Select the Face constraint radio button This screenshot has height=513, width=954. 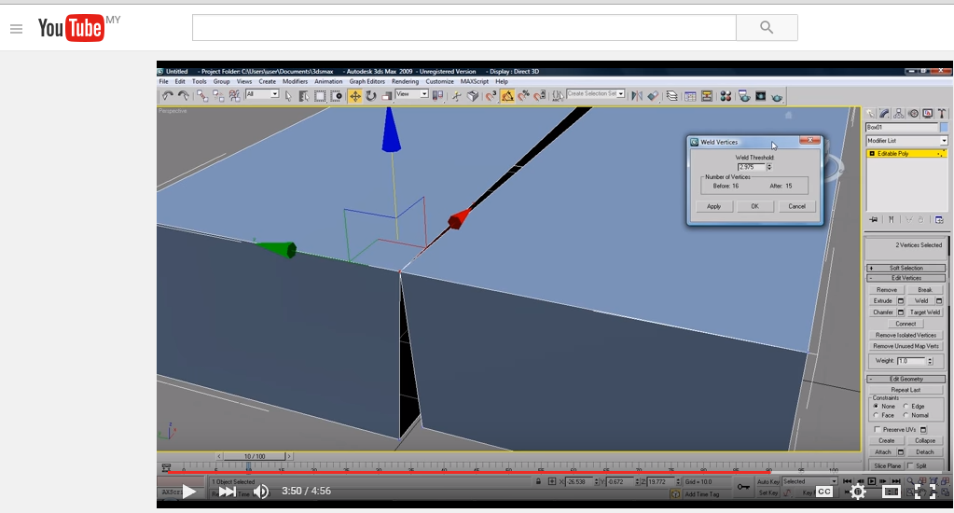click(x=876, y=415)
